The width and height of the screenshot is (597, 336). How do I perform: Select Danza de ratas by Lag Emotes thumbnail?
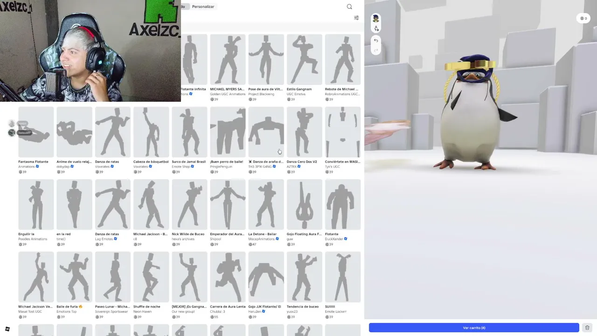pyautogui.click(x=113, y=204)
